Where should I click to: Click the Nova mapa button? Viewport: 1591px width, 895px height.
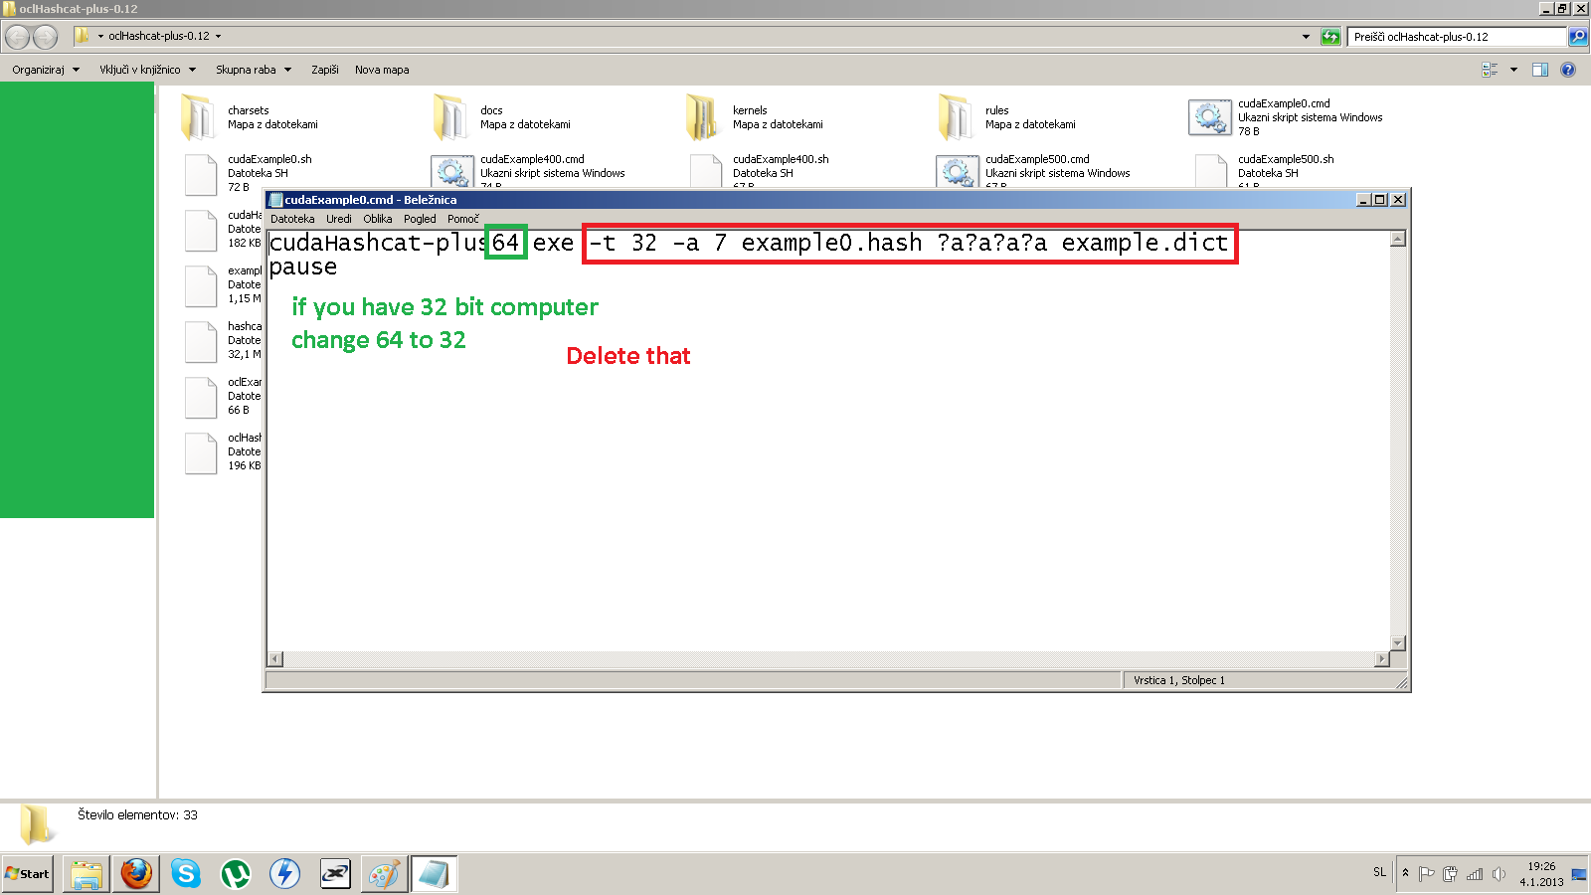382,70
